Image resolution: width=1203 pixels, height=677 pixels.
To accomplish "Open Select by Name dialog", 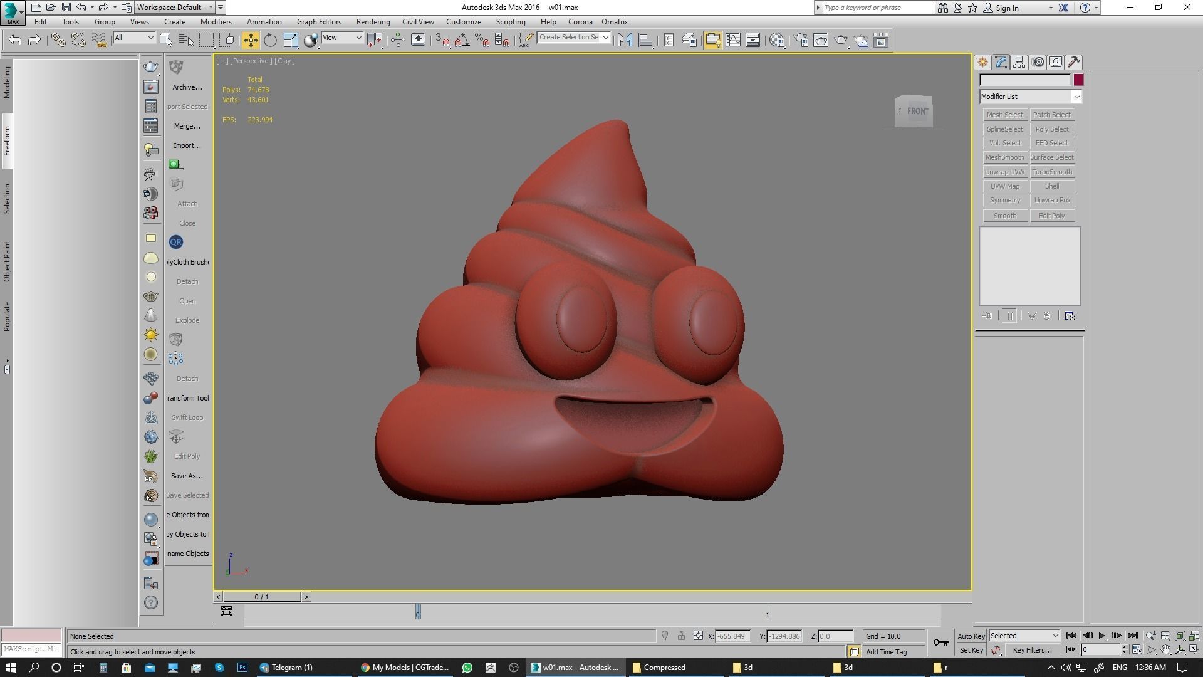I will point(186,40).
